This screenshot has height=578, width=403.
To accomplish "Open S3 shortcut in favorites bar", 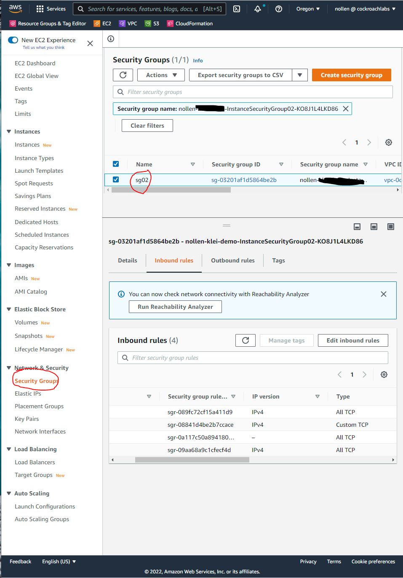I will point(152,24).
